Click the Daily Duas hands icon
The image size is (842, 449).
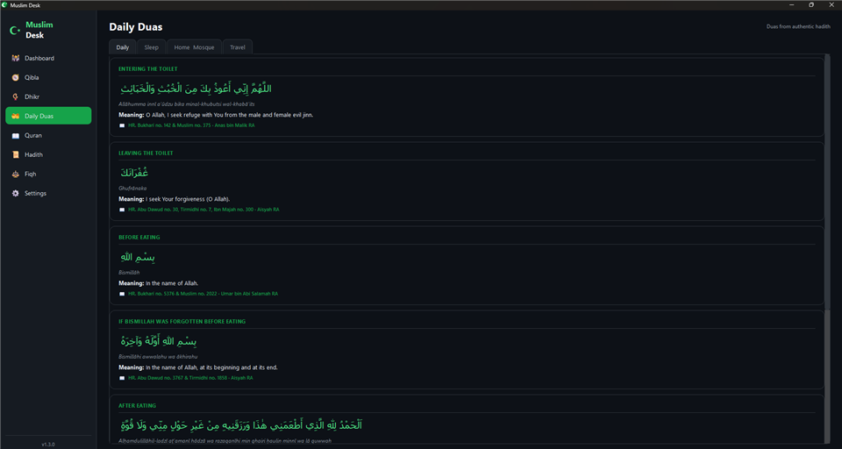(16, 116)
